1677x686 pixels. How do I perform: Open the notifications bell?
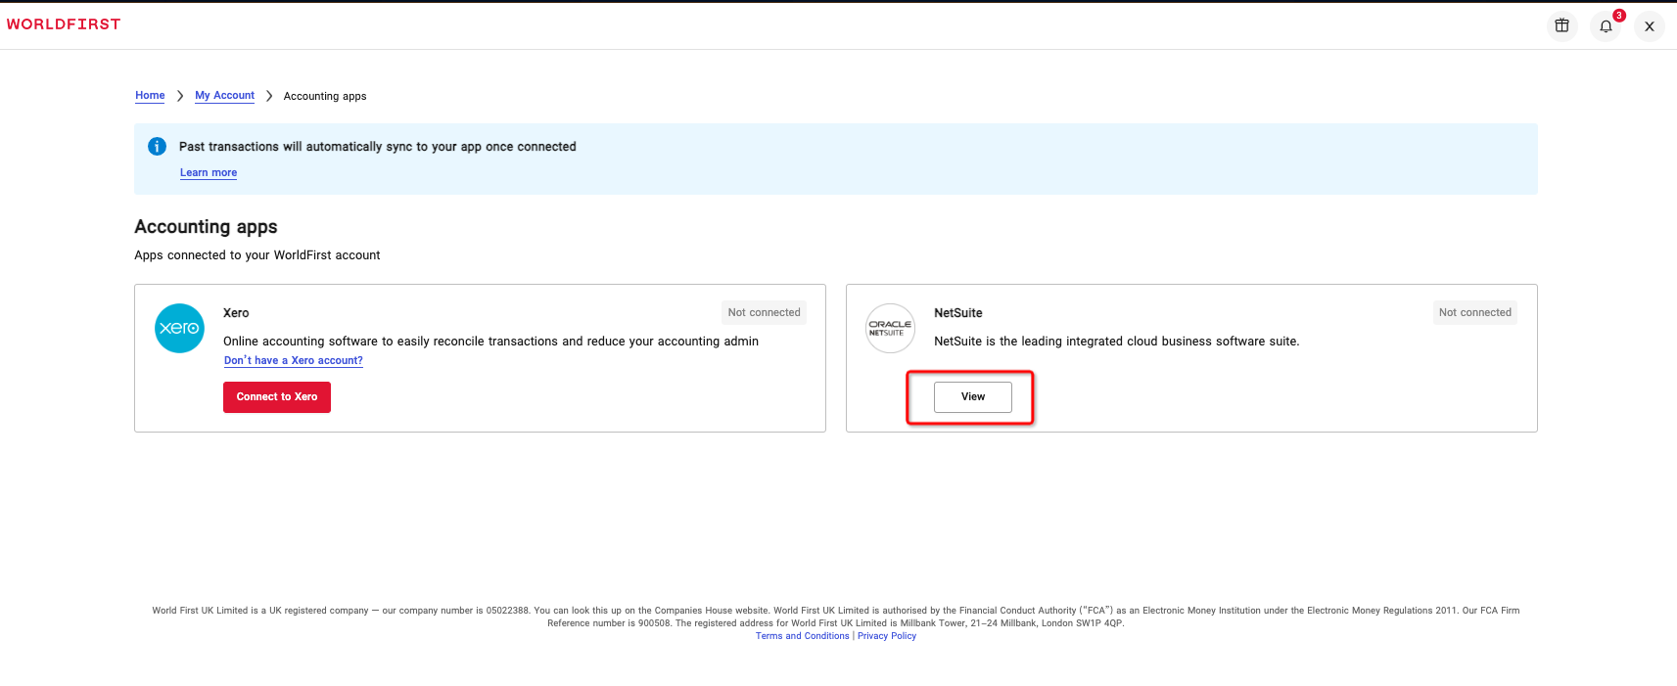[x=1606, y=26]
